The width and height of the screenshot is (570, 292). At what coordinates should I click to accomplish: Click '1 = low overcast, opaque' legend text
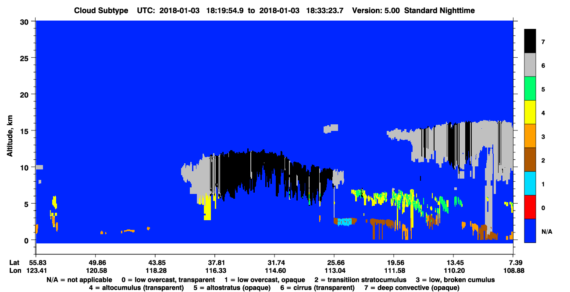(265, 280)
